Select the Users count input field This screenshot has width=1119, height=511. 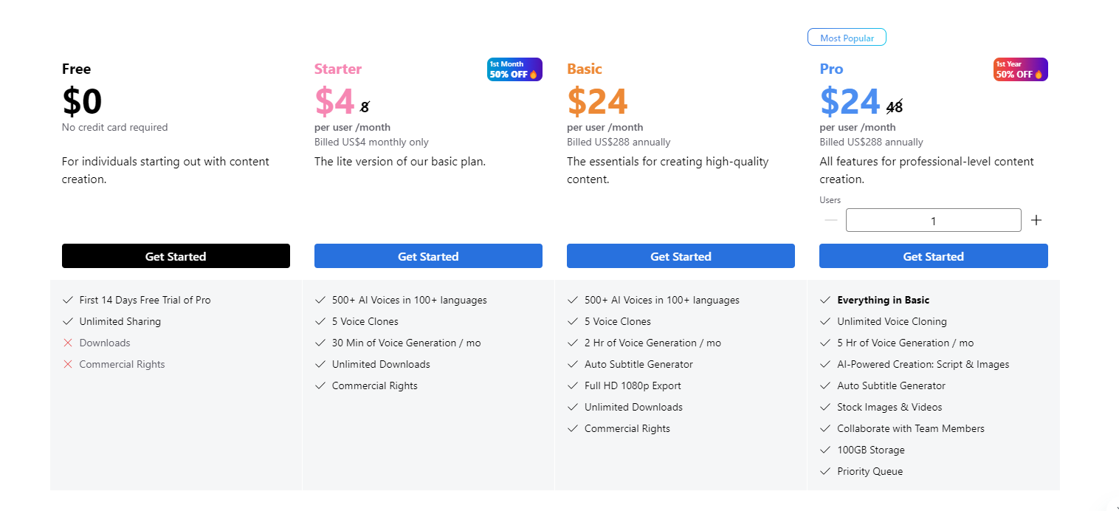[934, 220]
